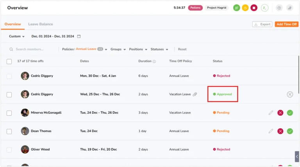The height and width of the screenshot is (167, 300).
Task: Reset the filters
Action: (182, 49)
